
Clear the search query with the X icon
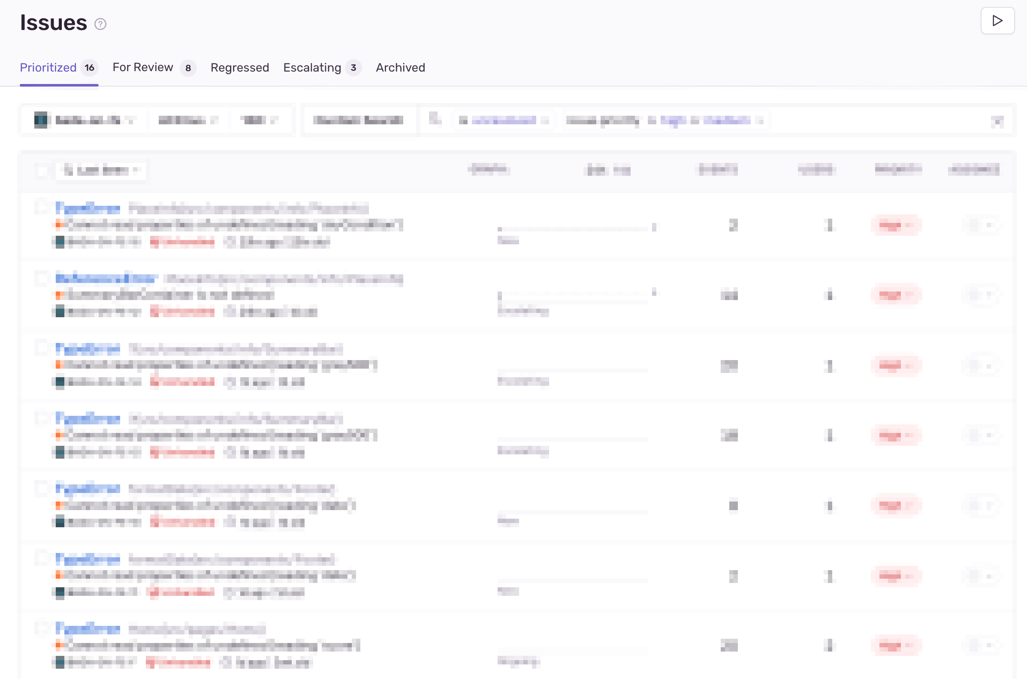click(x=997, y=121)
